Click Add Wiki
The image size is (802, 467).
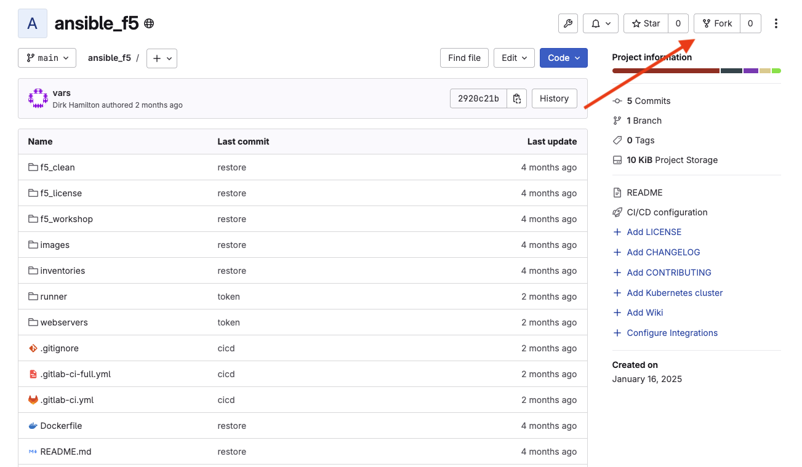point(645,313)
